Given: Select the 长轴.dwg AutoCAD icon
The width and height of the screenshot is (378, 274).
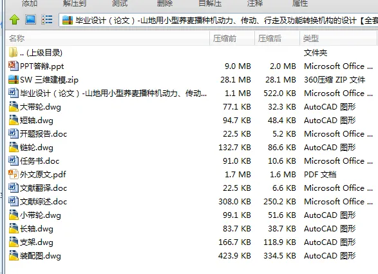Looking at the screenshot, I should pos(14,228).
